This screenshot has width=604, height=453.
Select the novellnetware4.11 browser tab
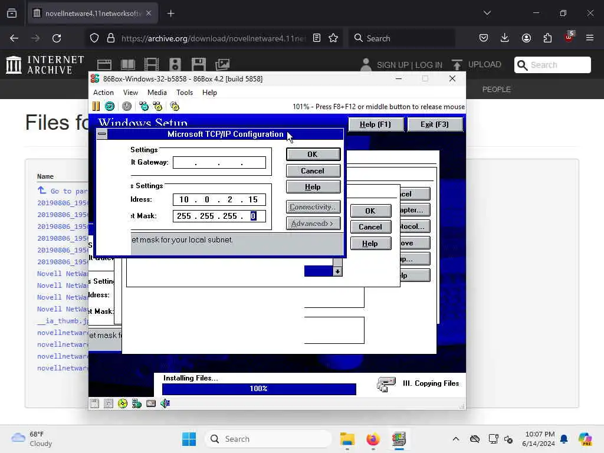click(x=93, y=13)
